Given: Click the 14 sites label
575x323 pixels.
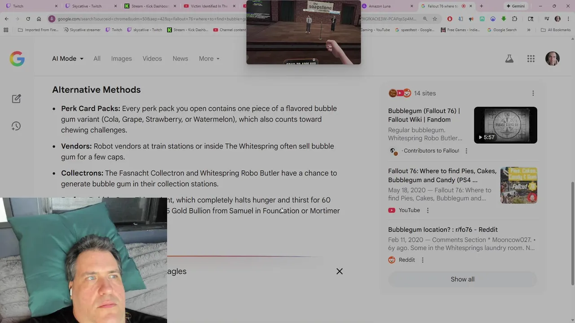Looking at the screenshot, I should click(x=425, y=93).
